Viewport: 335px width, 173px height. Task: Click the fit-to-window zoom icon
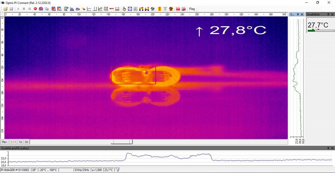tap(130, 9)
